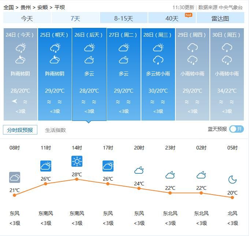249x236 pixels.
Task: Click the 34/22℃ temperature on 30日 card
Action: 227,91
